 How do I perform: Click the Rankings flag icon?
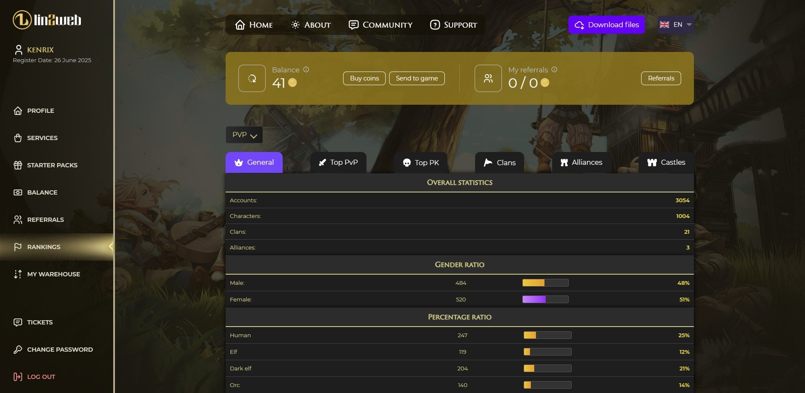coord(18,247)
